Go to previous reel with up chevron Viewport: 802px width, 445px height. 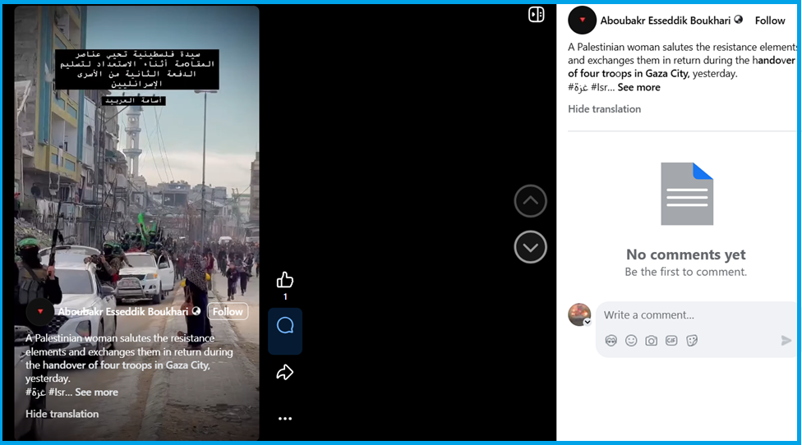coord(530,201)
